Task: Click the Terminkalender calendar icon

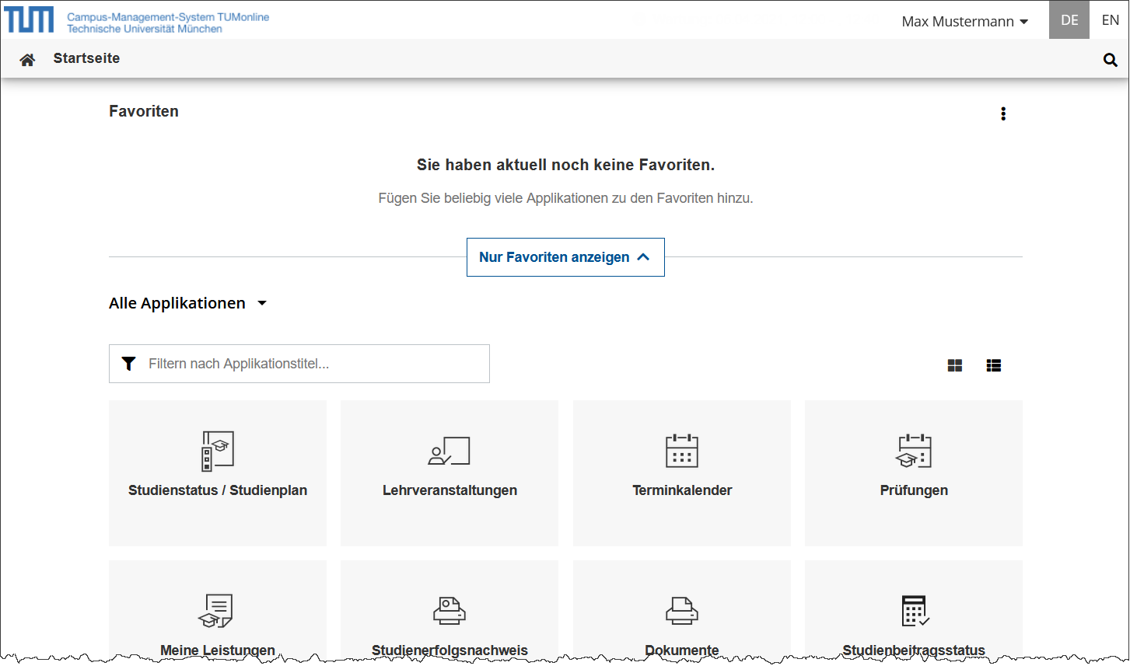Action: click(681, 451)
